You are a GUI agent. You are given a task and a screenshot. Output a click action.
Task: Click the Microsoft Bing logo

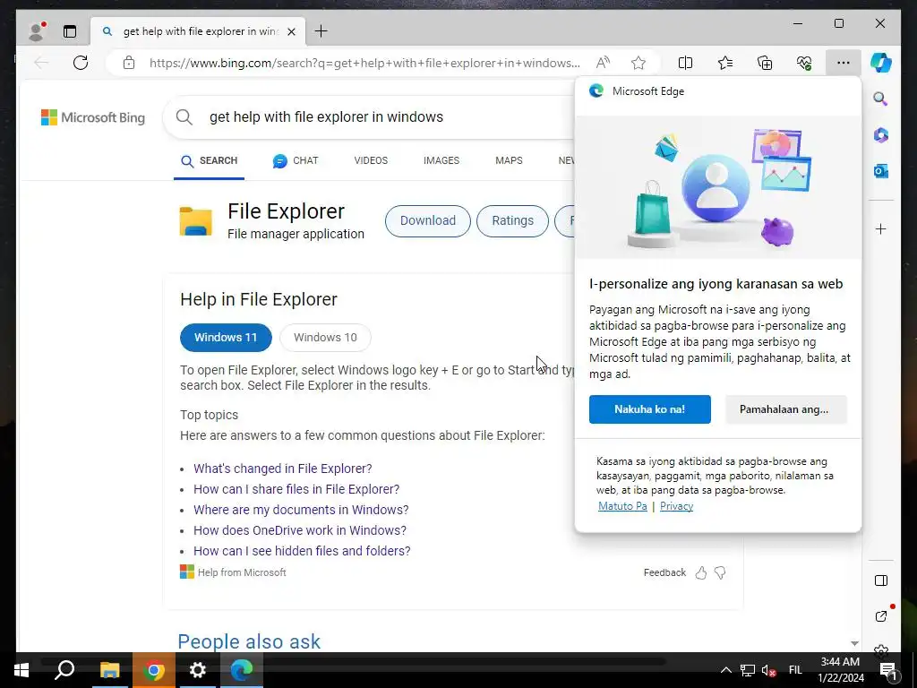(93, 117)
